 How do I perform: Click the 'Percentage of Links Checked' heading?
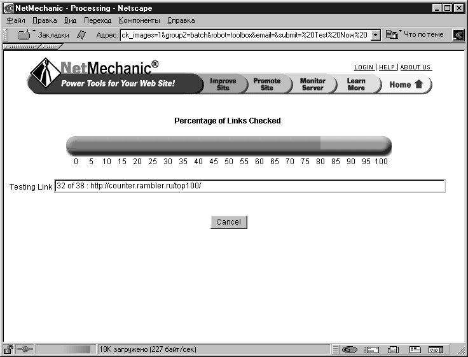pyautogui.click(x=228, y=121)
